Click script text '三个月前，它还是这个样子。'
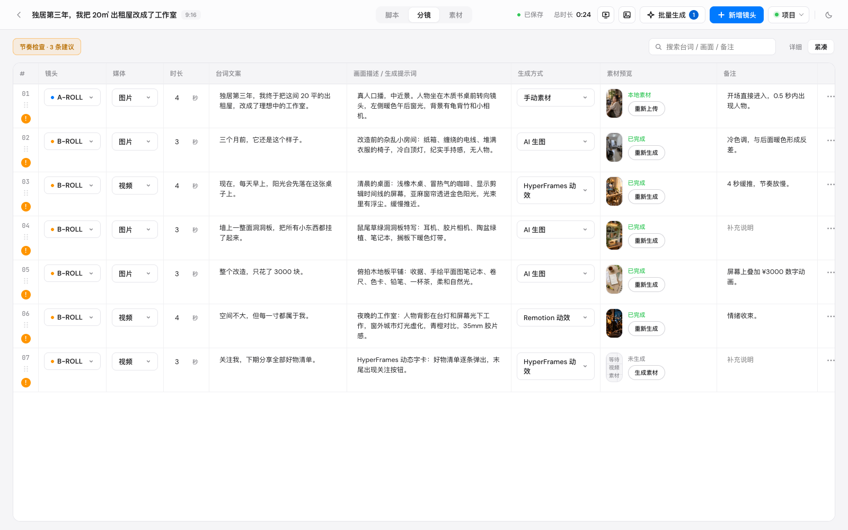The image size is (848, 530). [x=261, y=140]
